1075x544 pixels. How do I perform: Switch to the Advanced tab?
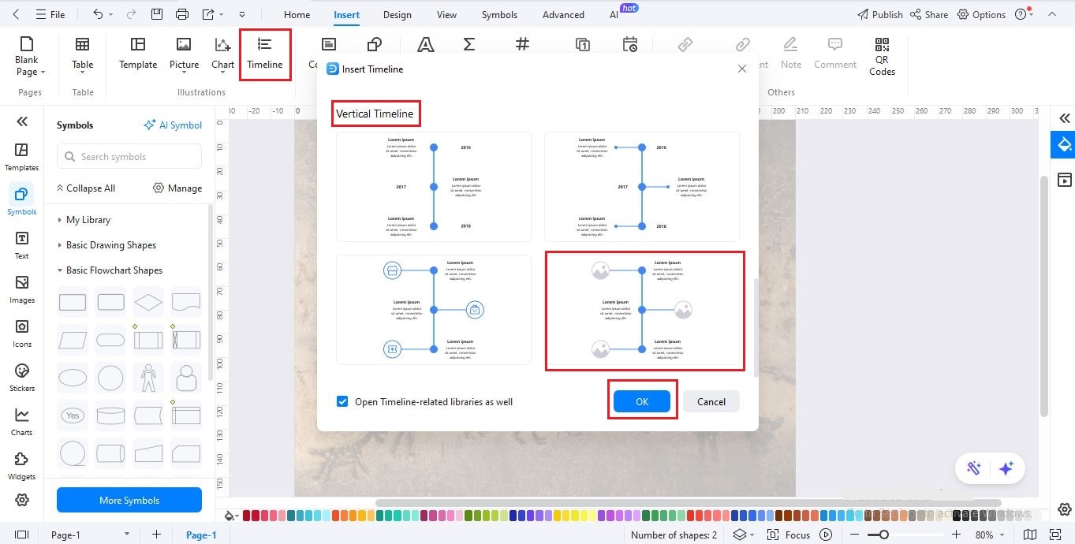coord(563,14)
